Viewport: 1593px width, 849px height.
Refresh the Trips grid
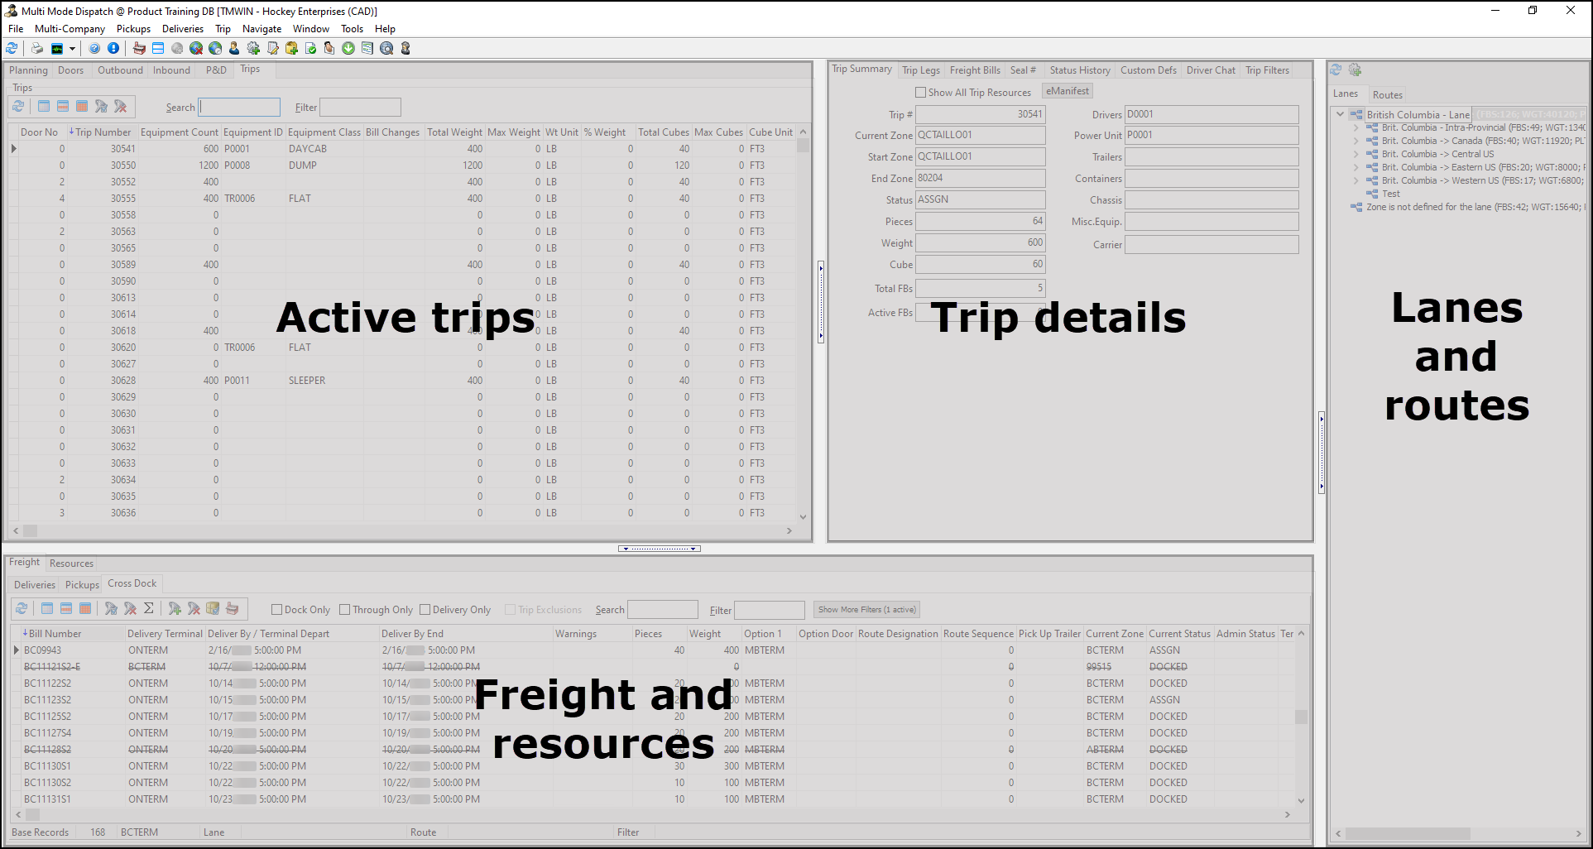[x=18, y=106]
